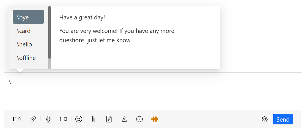Image resolution: width=306 pixels, height=132 pixels.
Task: Open editor settings with the gear icon
Action: pos(265,119)
